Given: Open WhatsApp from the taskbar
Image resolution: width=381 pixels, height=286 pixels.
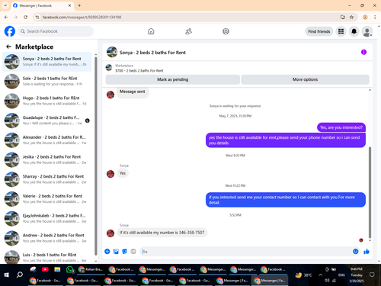Looking at the screenshot, I should (69, 269).
